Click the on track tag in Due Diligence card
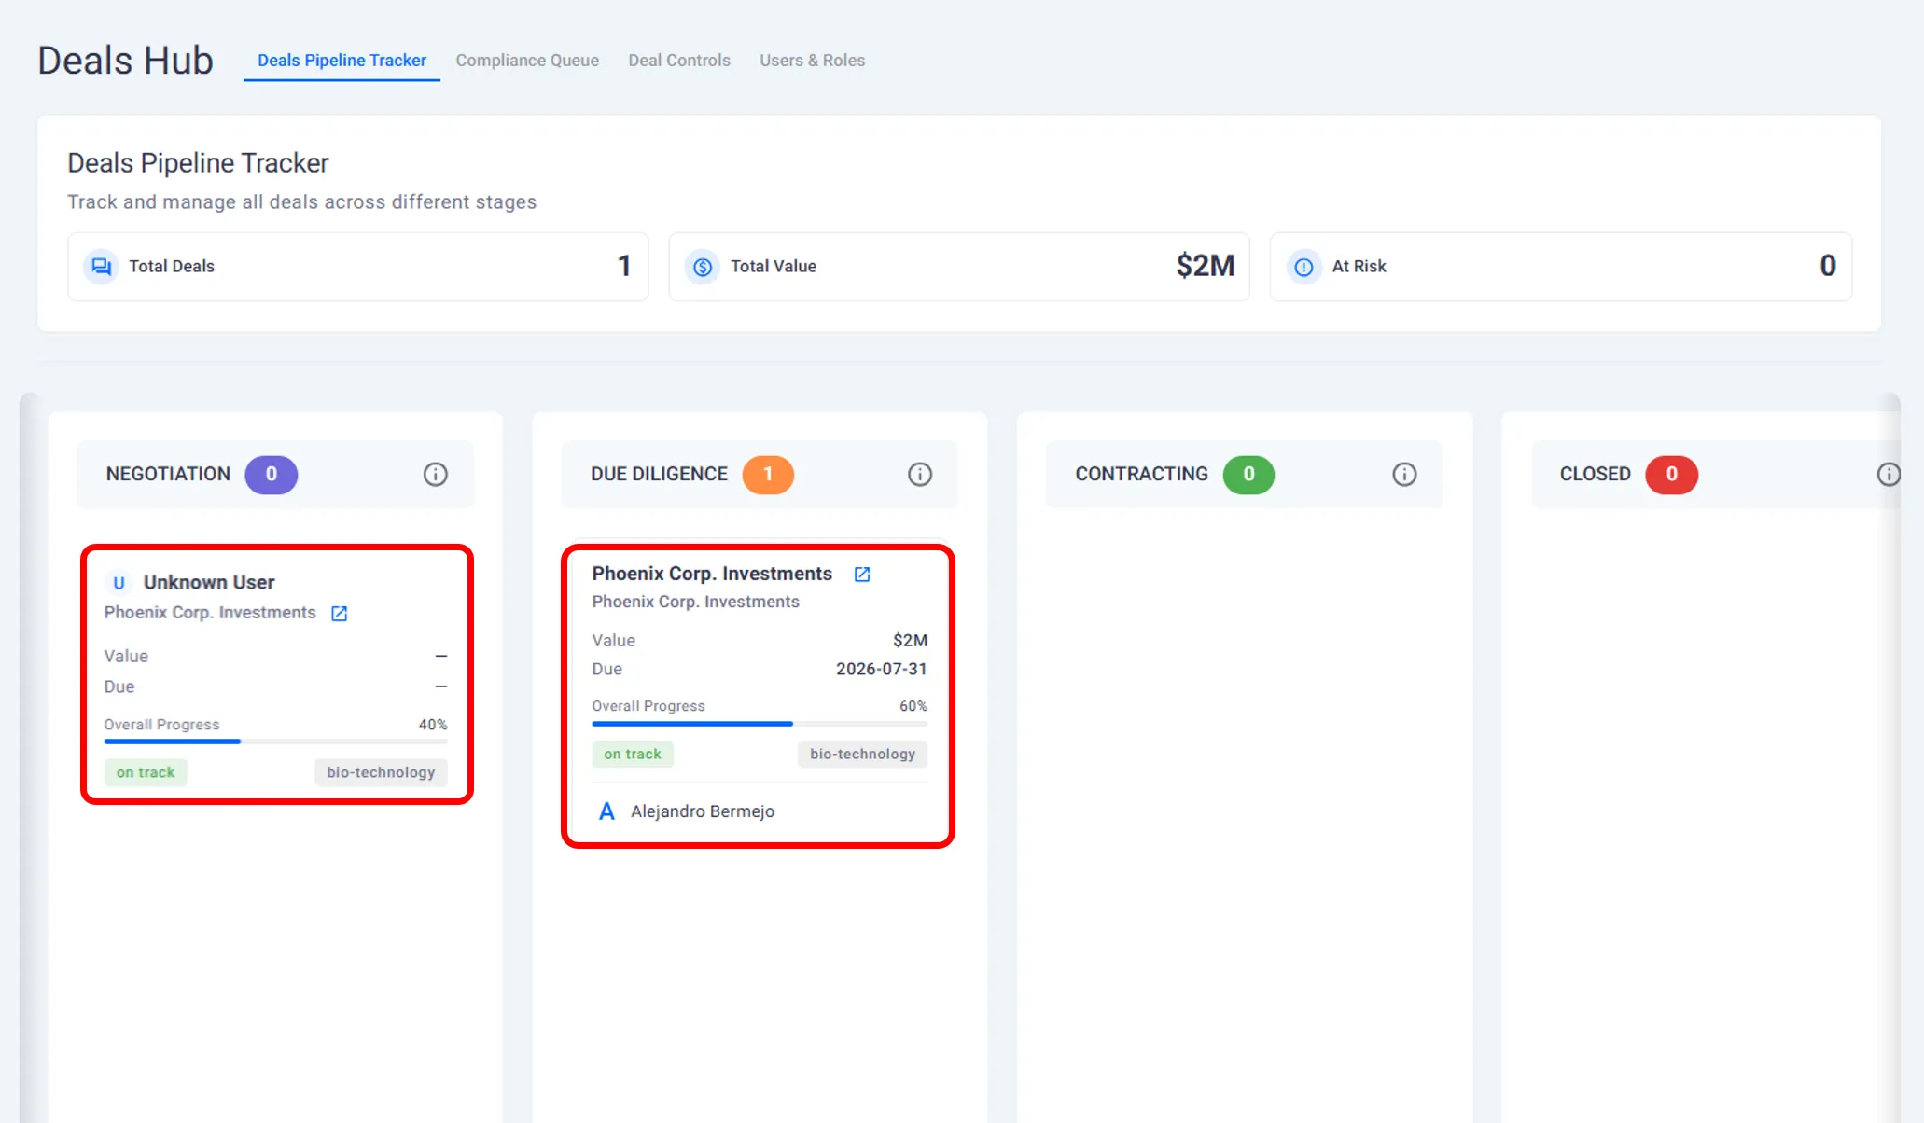1924x1123 pixels. click(x=632, y=755)
